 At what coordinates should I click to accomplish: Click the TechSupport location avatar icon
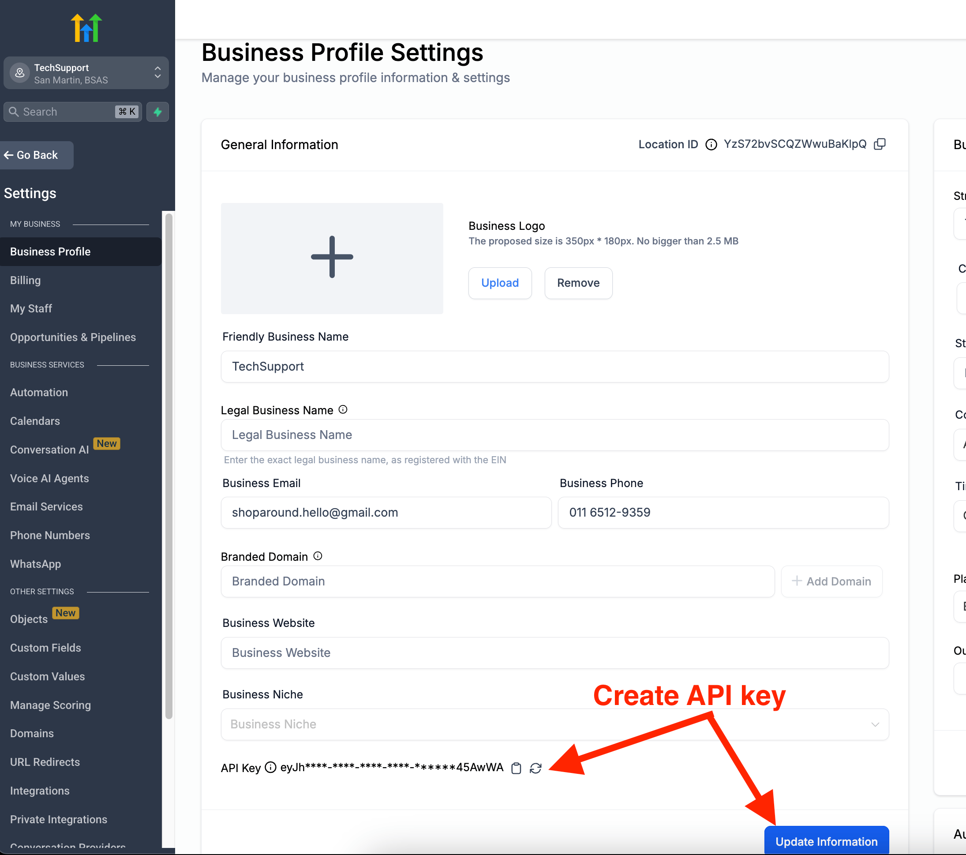[x=20, y=73]
